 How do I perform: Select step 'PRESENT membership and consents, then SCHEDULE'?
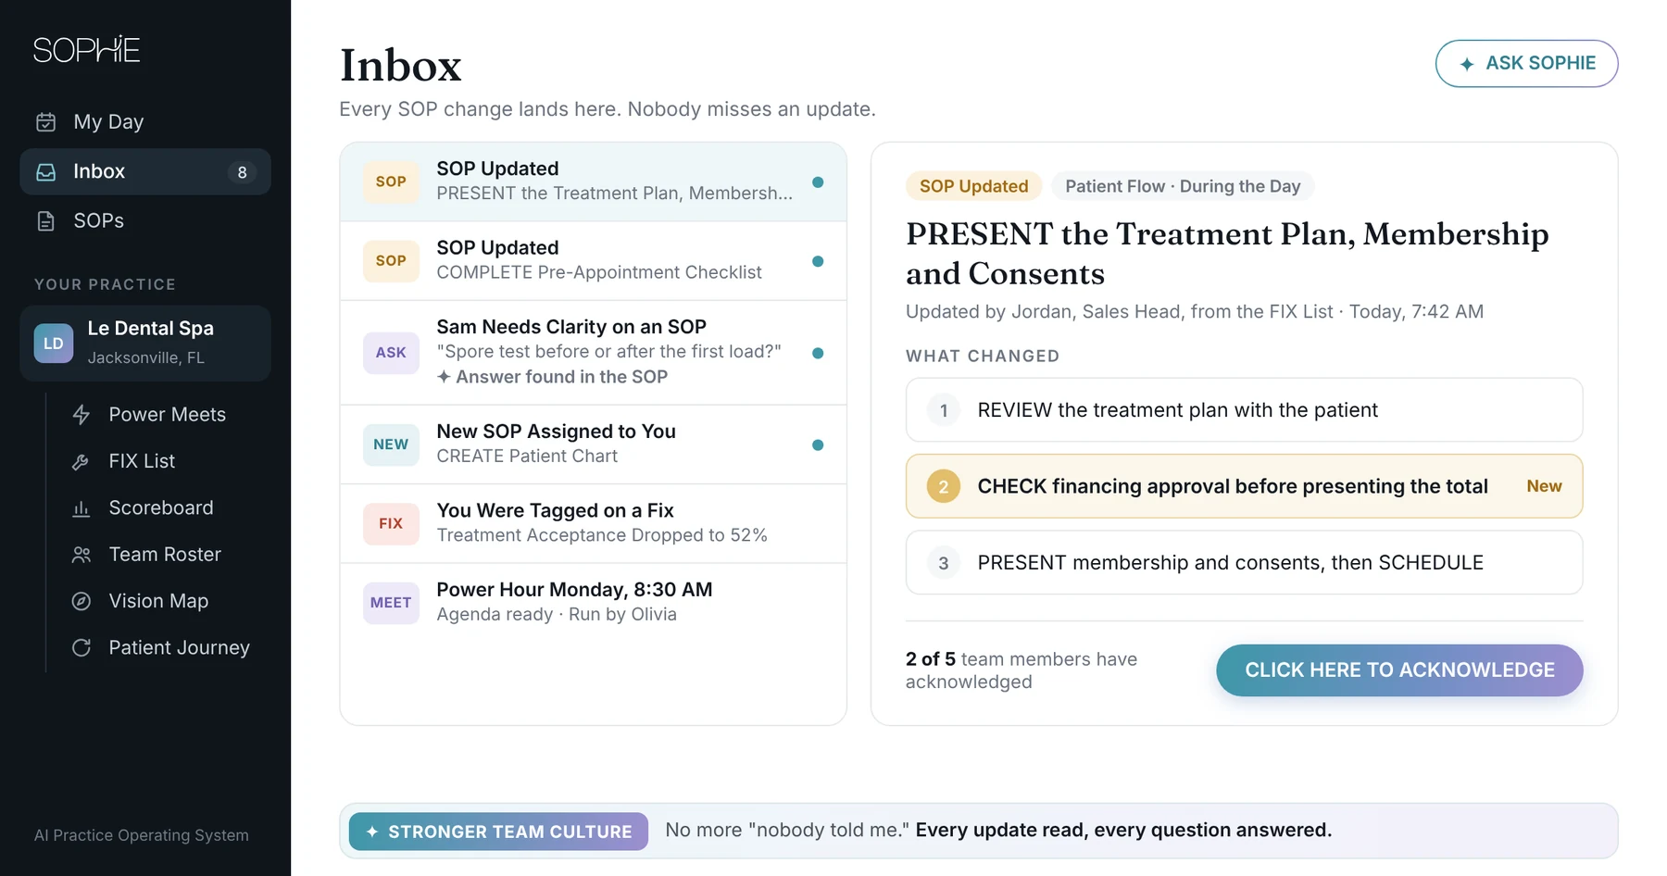pos(1244,563)
